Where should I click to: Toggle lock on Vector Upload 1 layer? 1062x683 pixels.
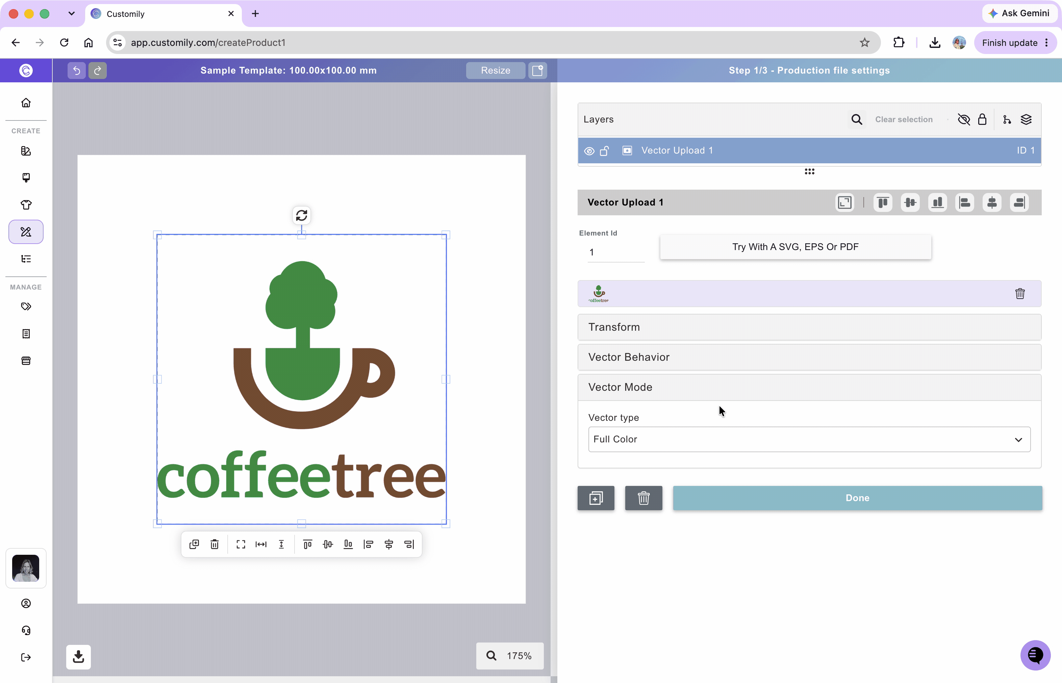[x=604, y=151]
